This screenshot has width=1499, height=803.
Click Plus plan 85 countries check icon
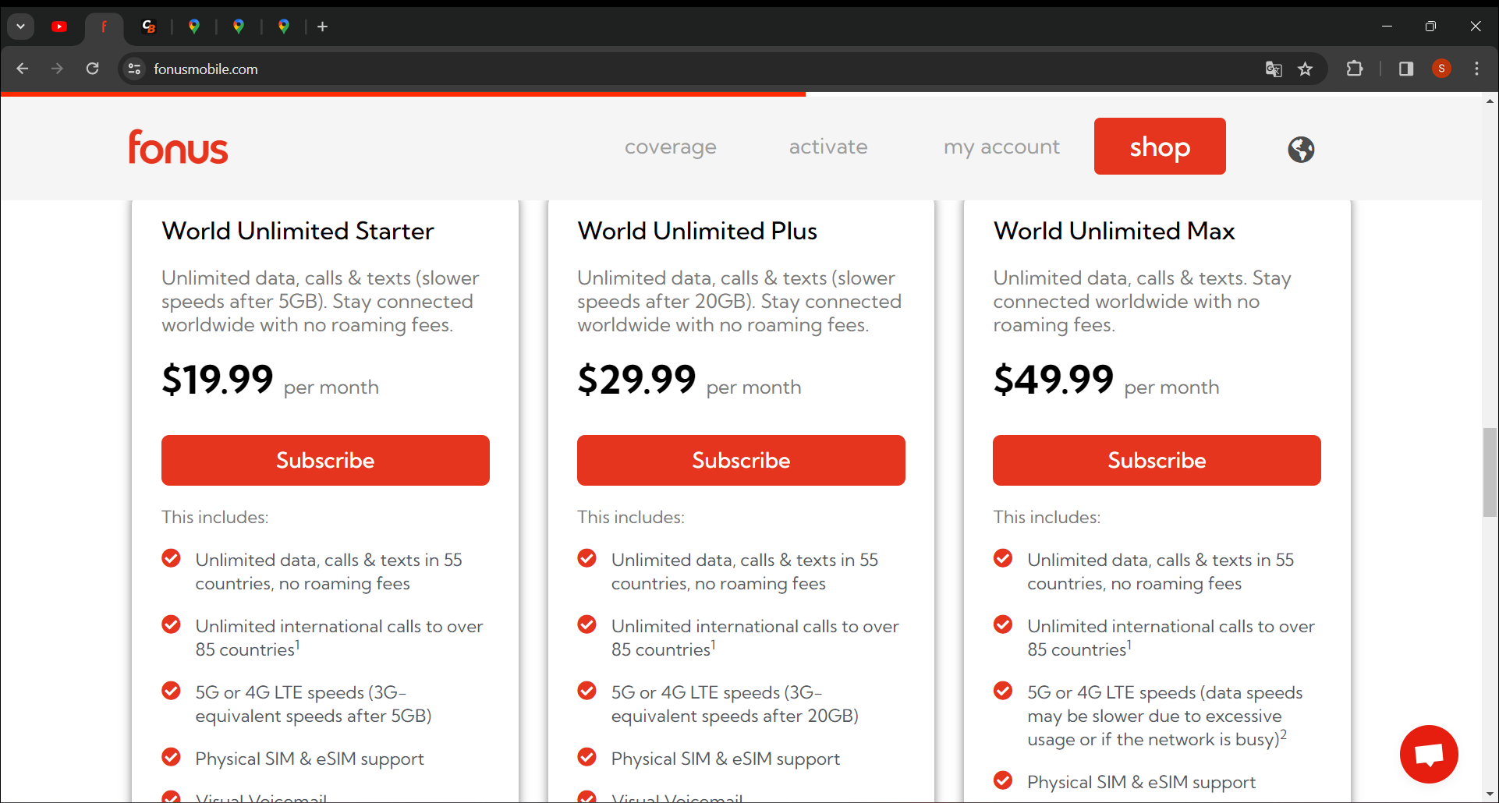tap(586, 624)
